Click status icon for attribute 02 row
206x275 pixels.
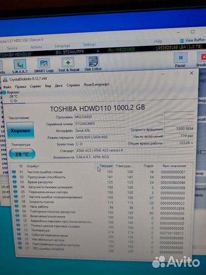(14, 177)
